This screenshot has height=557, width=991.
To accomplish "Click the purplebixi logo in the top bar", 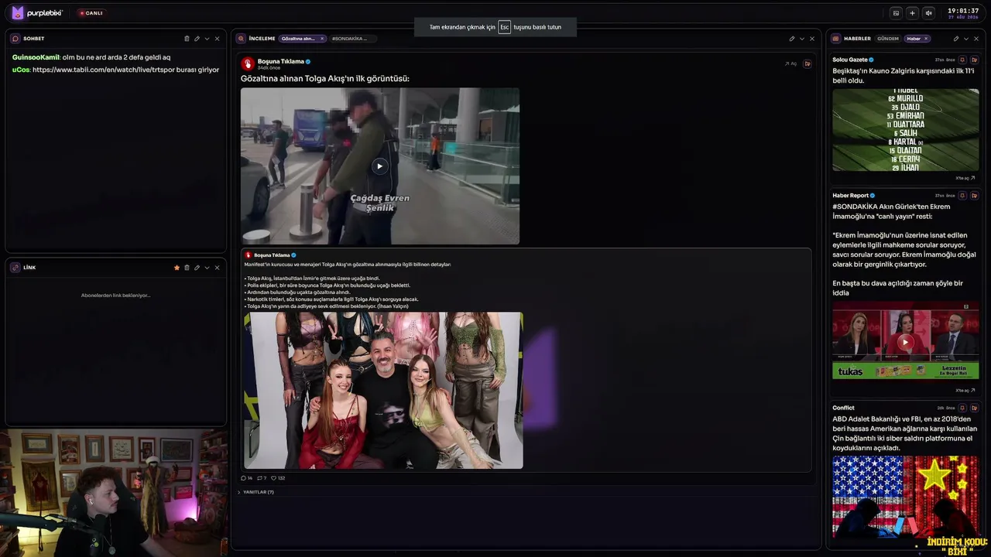I will pyautogui.click(x=36, y=13).
